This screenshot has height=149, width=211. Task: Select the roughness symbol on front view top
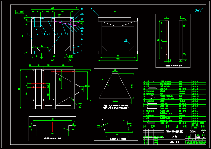pos(59,16)
